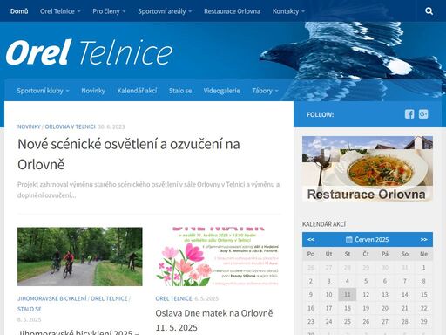This screenshot has height=335, width=446.
Task: Open STALO SE category link under cycling photo
Action: (x=30, y=309)
